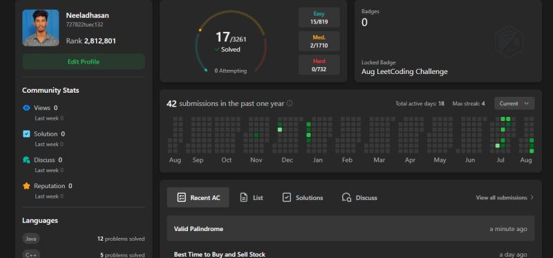Click the 0 Attempting label
This screenshot has width=553, height=258.
[x=231, y=71]
